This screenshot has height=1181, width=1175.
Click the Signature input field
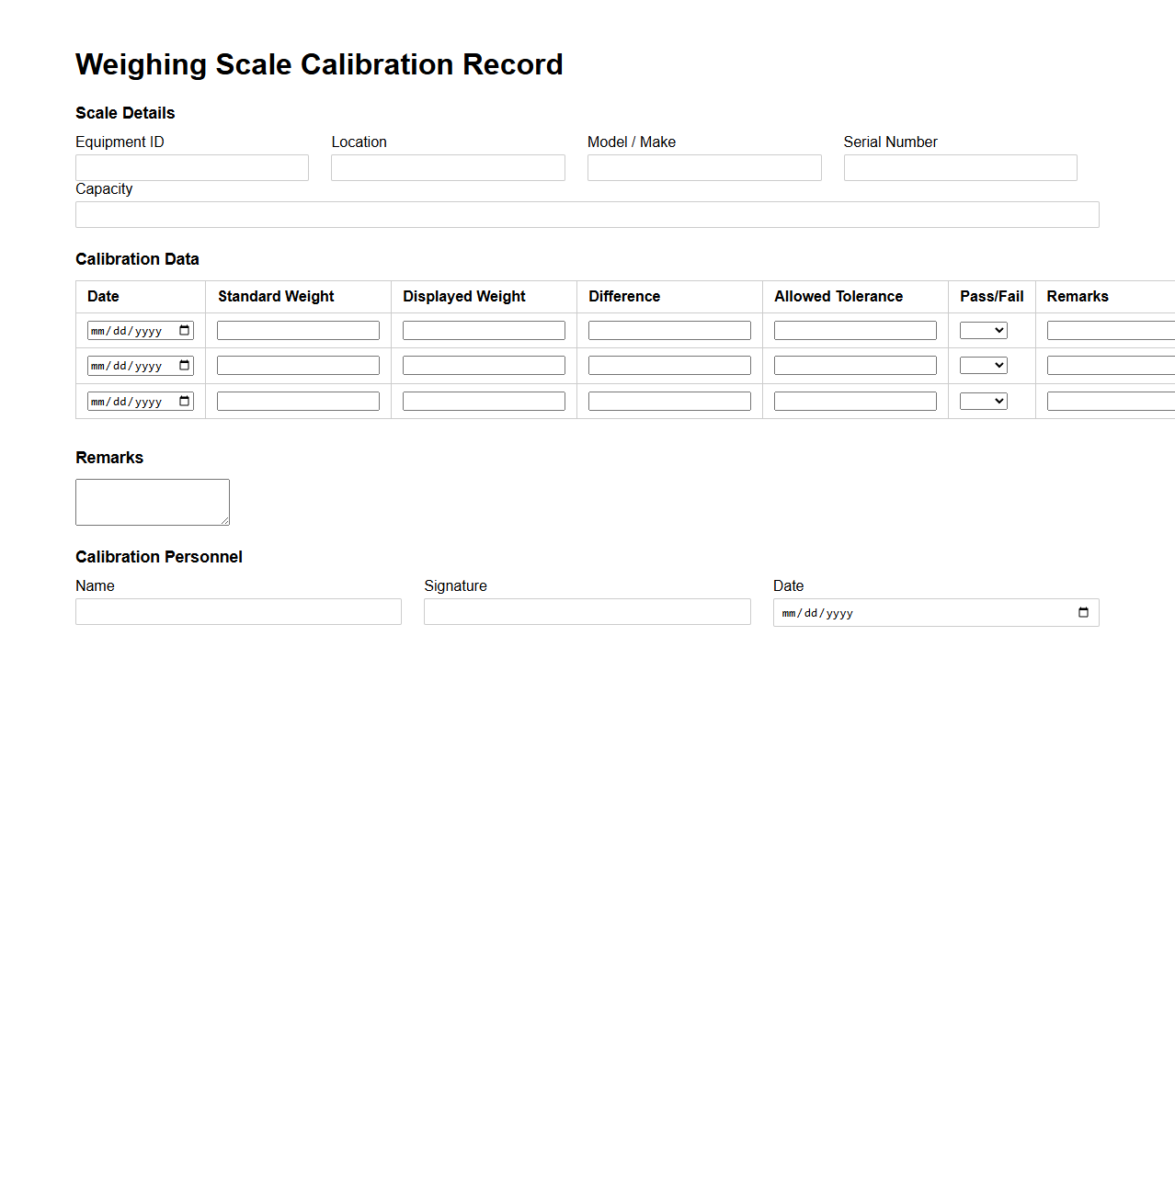(x=587, y=611)
